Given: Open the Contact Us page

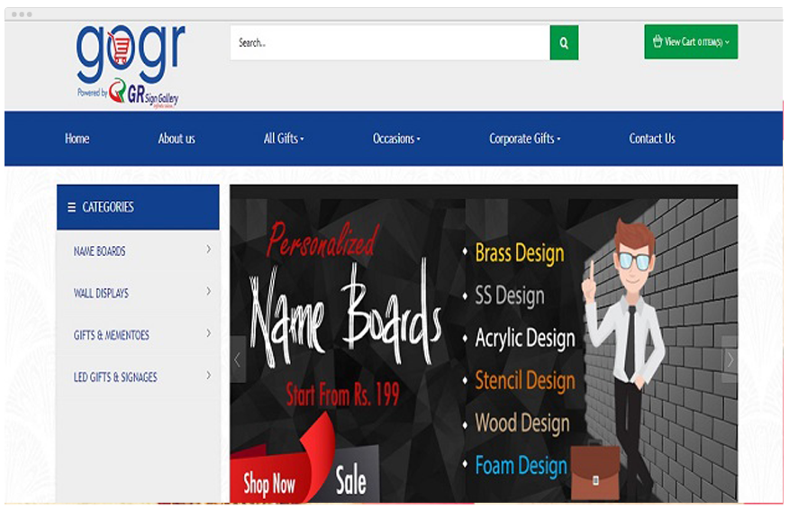Looking at the screenshot, I should click(652, 139).
